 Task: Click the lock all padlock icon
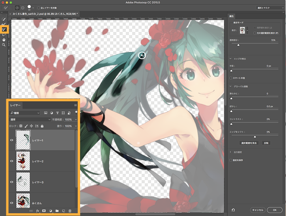pyautogui.click(x=42, y=126)
